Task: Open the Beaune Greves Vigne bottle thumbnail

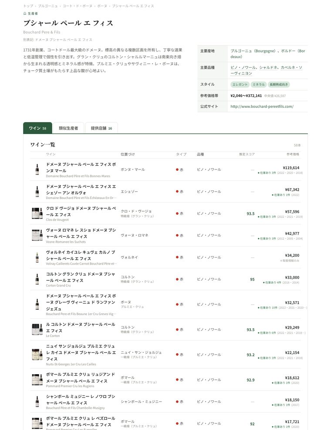Action: pyautogui.click(x=37, y=304)
